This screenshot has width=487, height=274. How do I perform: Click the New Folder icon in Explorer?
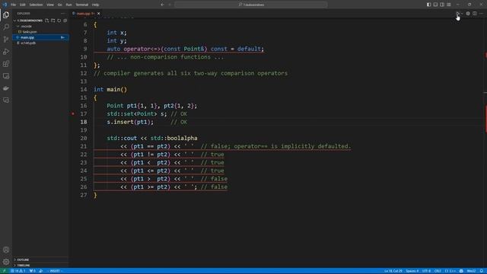53,21
